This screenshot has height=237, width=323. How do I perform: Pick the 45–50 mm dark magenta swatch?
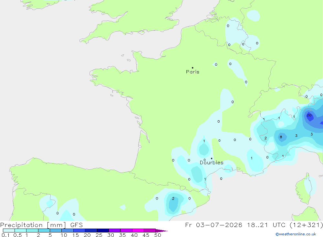[150, 231]
